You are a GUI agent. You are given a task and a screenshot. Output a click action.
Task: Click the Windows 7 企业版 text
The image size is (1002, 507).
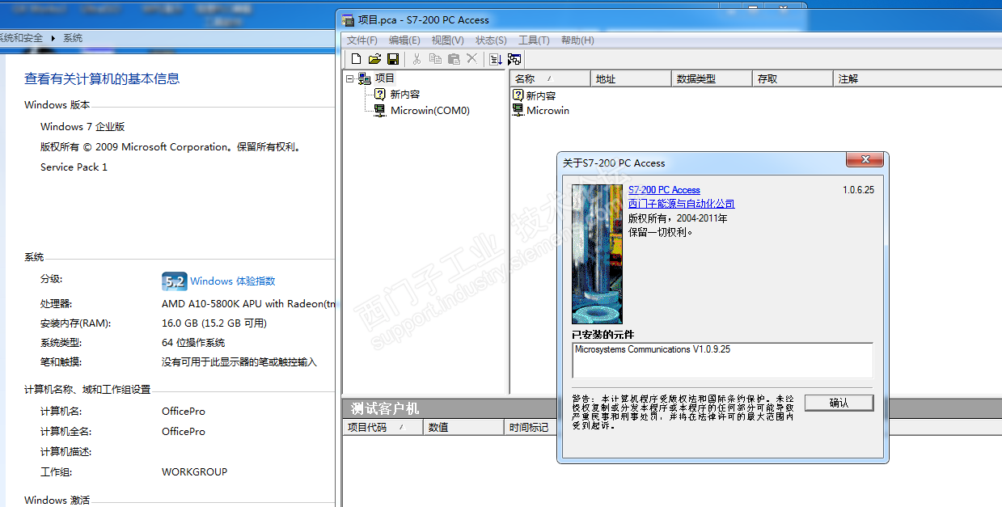pos(82,127)
